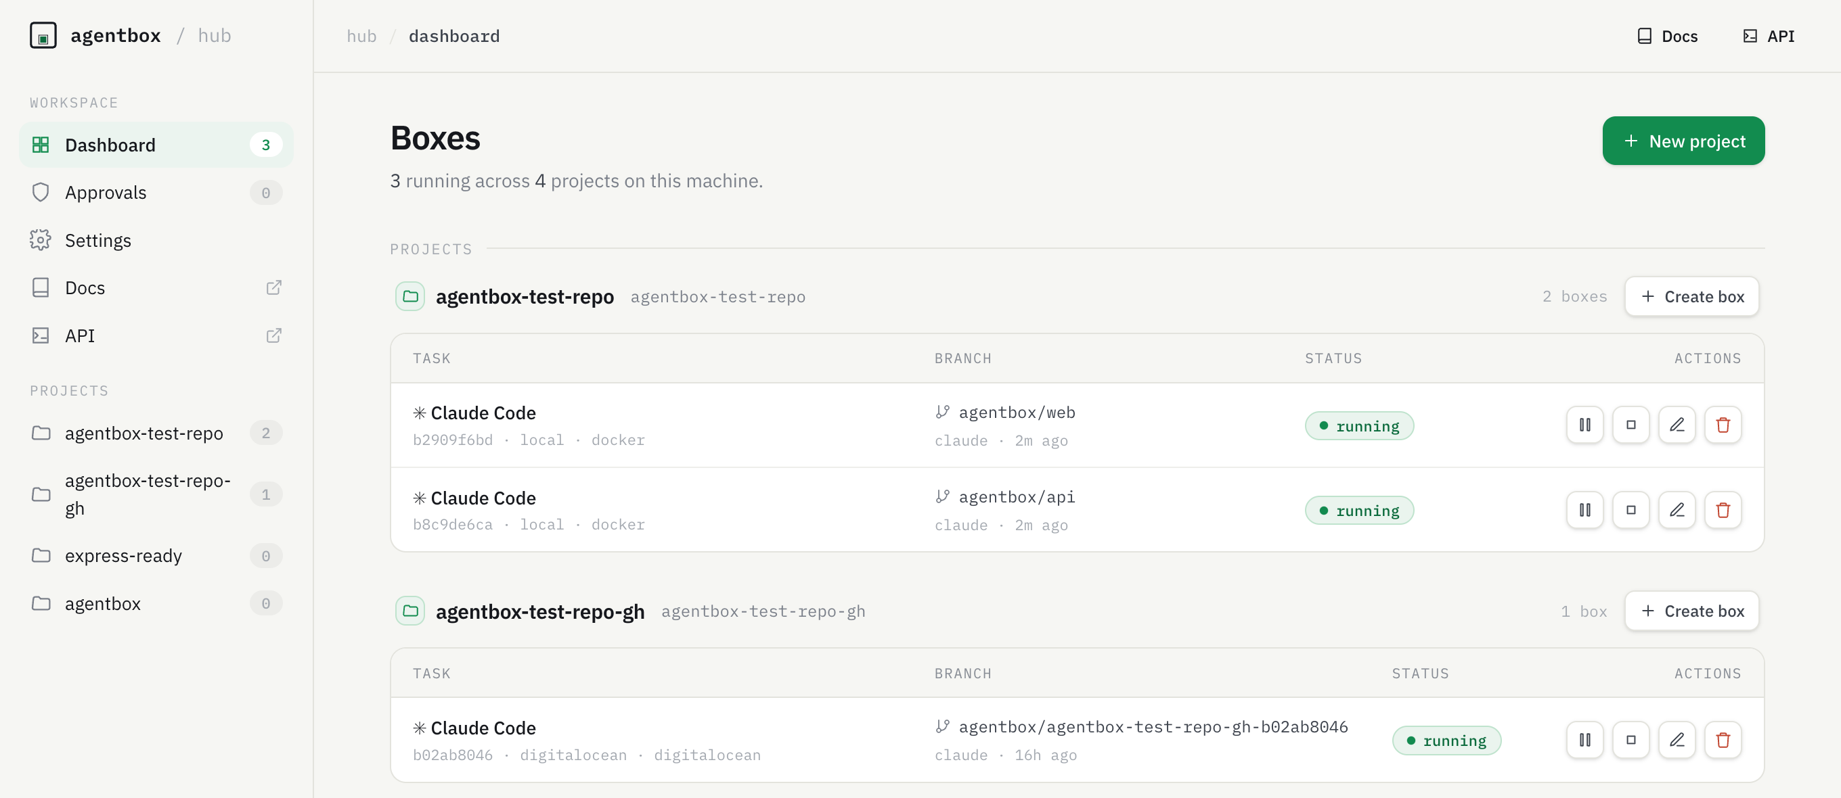Click the green folder icon of agentbox-test-repo project
This screenshot has height=798, width=1841.
click(410, 296)
